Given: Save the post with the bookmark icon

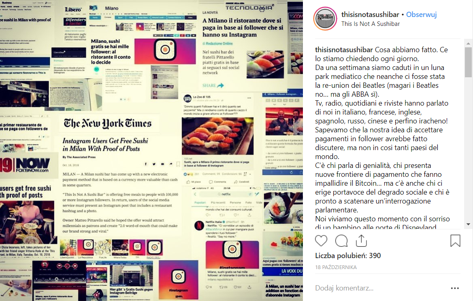Looking at the screenshot, I should click(455, 241).
